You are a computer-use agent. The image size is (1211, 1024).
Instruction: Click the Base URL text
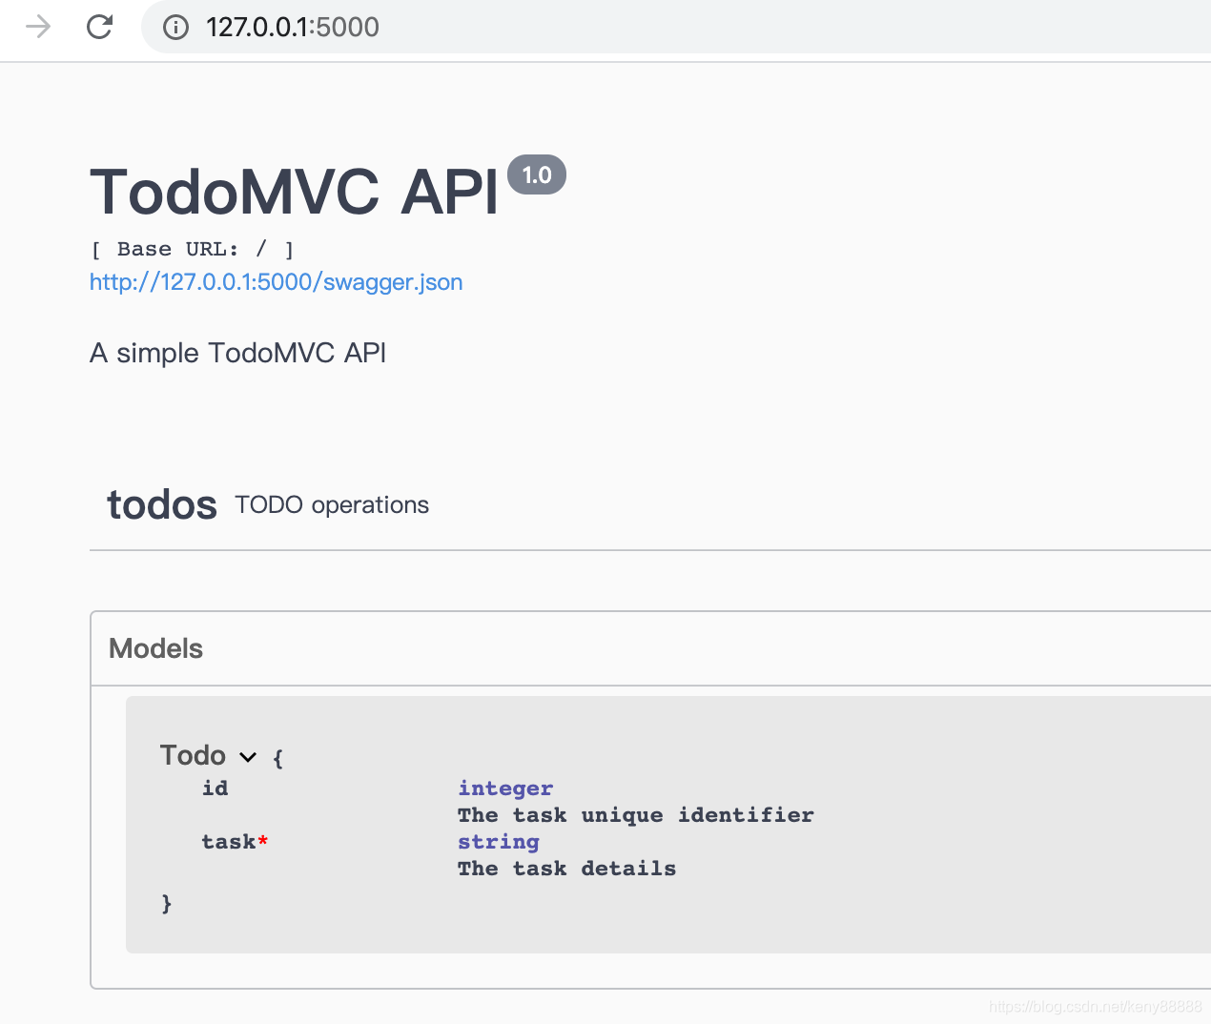coord(193,249)
